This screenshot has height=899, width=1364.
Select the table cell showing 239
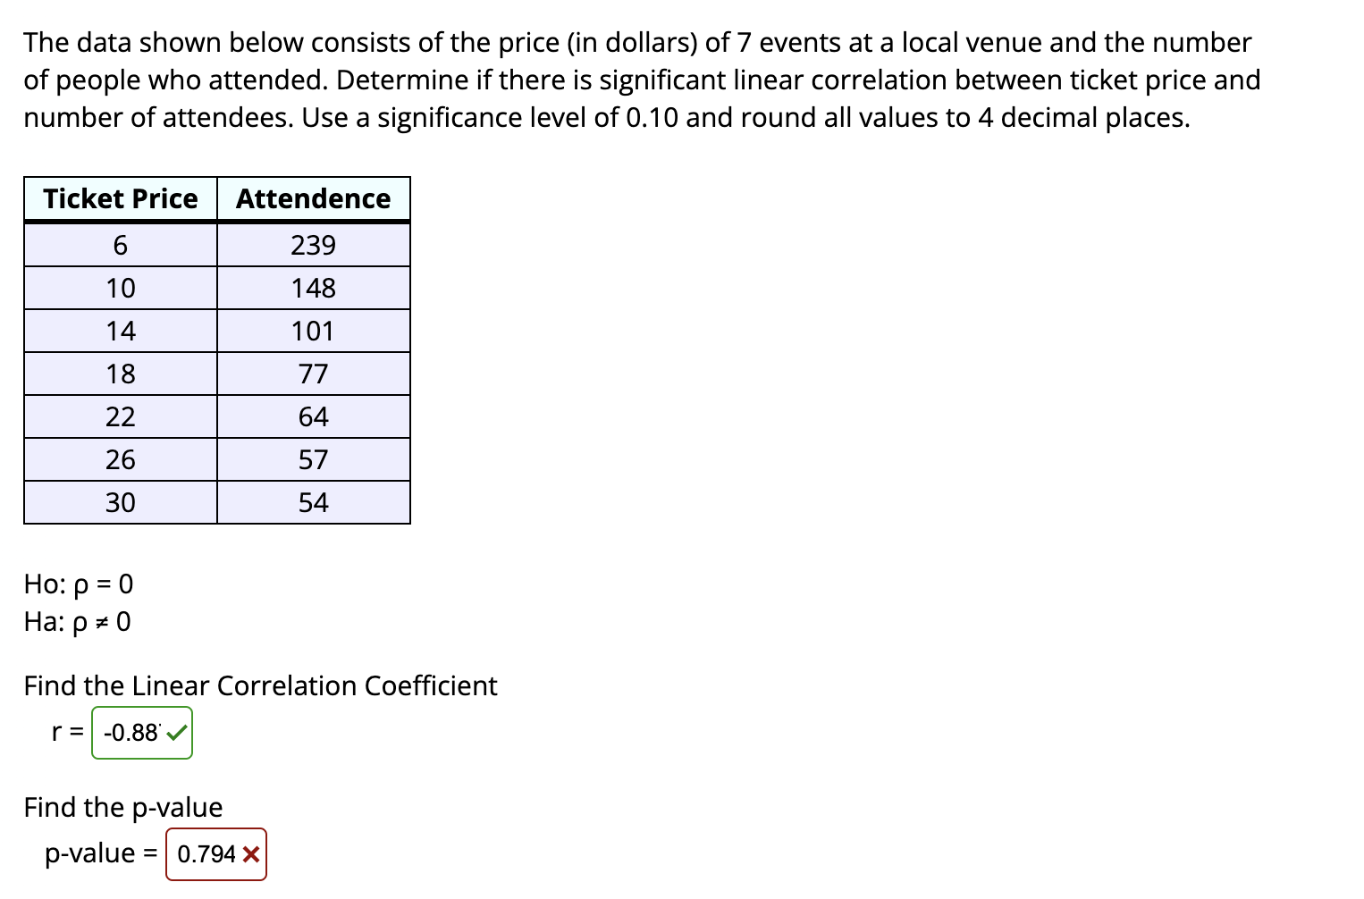pos(313,245)
